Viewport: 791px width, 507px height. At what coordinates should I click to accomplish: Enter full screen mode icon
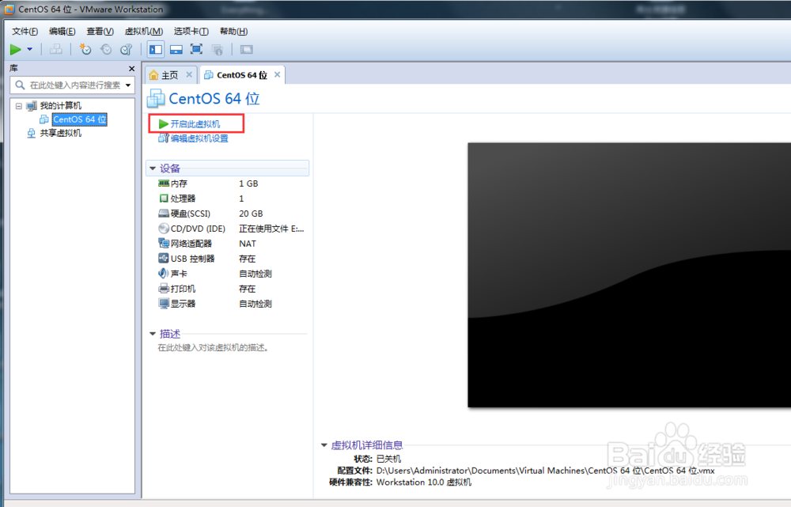(x=196, y=50)
